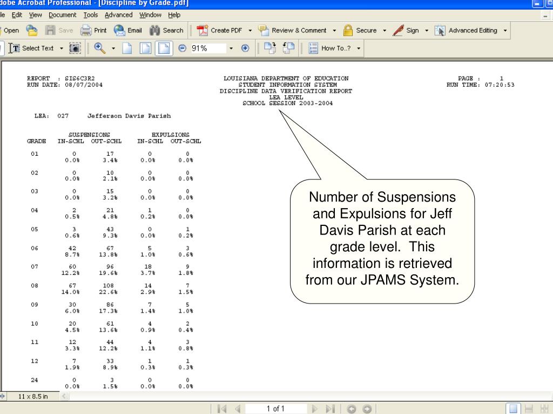Switch to Continuous page layout
553x414 pixels.
tap(529, 409)
